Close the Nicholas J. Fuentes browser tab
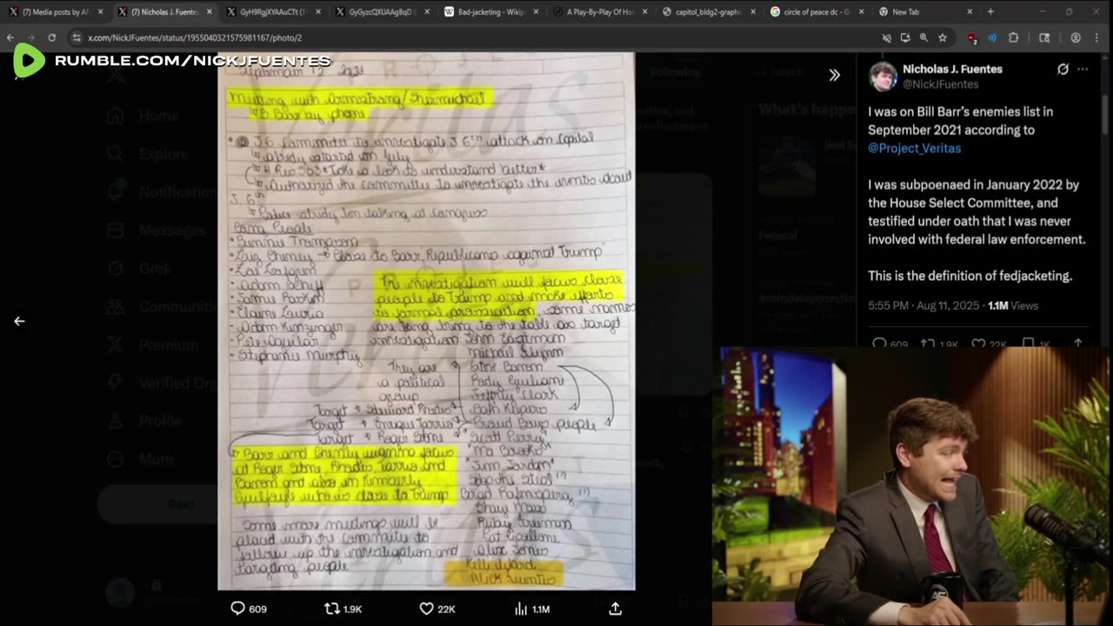Screen dimensions: 1113x626 point(209,12)
